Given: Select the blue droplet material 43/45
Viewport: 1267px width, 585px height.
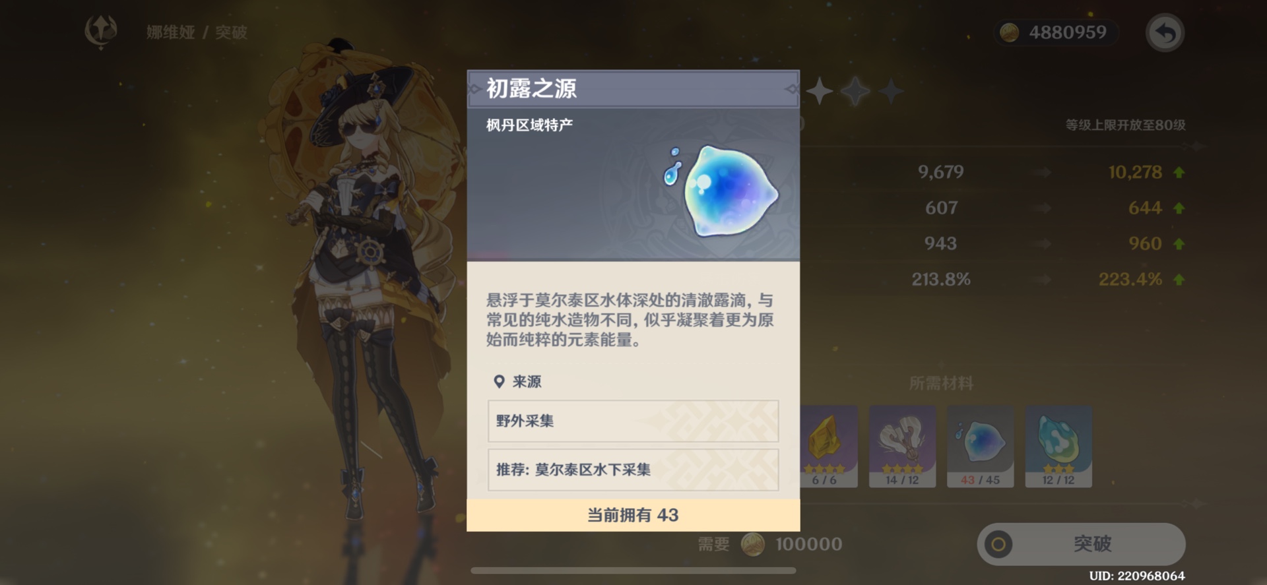Looking at the screenshot, I should coord(980,446).
